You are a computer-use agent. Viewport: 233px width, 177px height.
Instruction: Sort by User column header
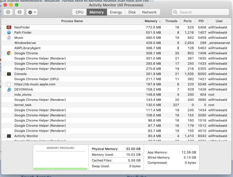[219, 21]
